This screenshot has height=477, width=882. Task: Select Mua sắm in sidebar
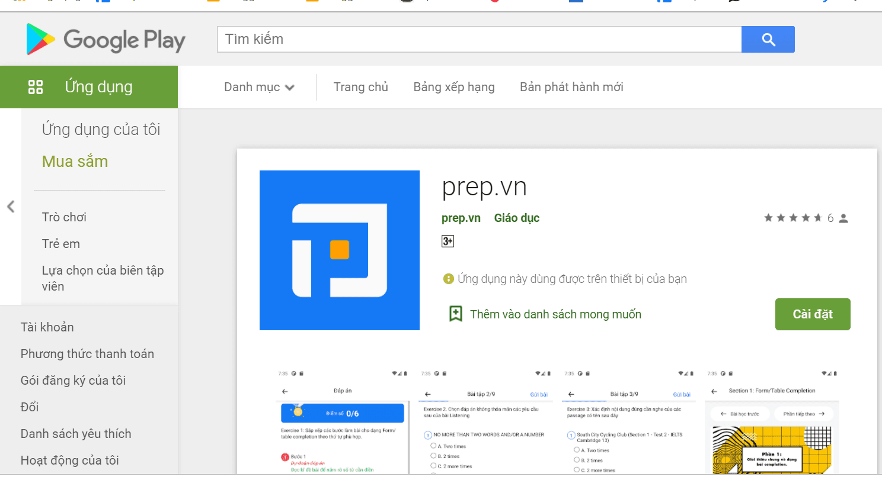click(75, 162)
